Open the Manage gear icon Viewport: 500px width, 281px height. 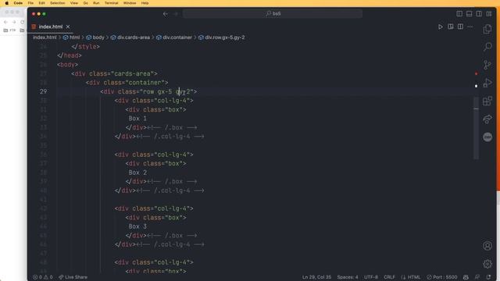pos(487,264)
